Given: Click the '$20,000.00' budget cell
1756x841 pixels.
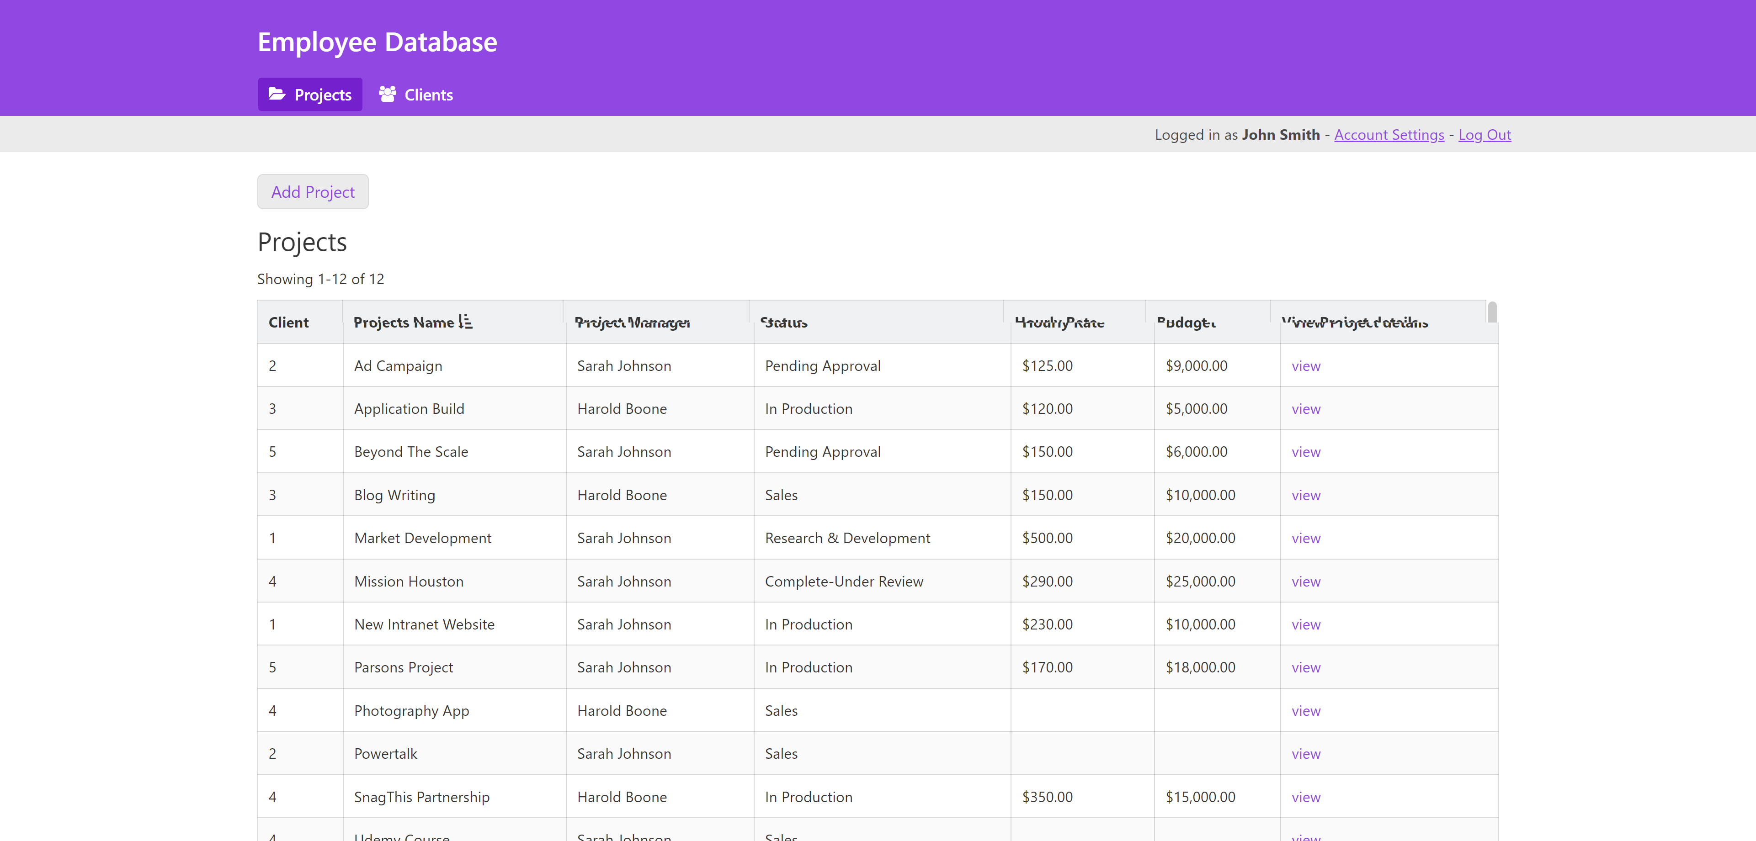Looking at the screenshot, I should click(x=1218, y=538).
